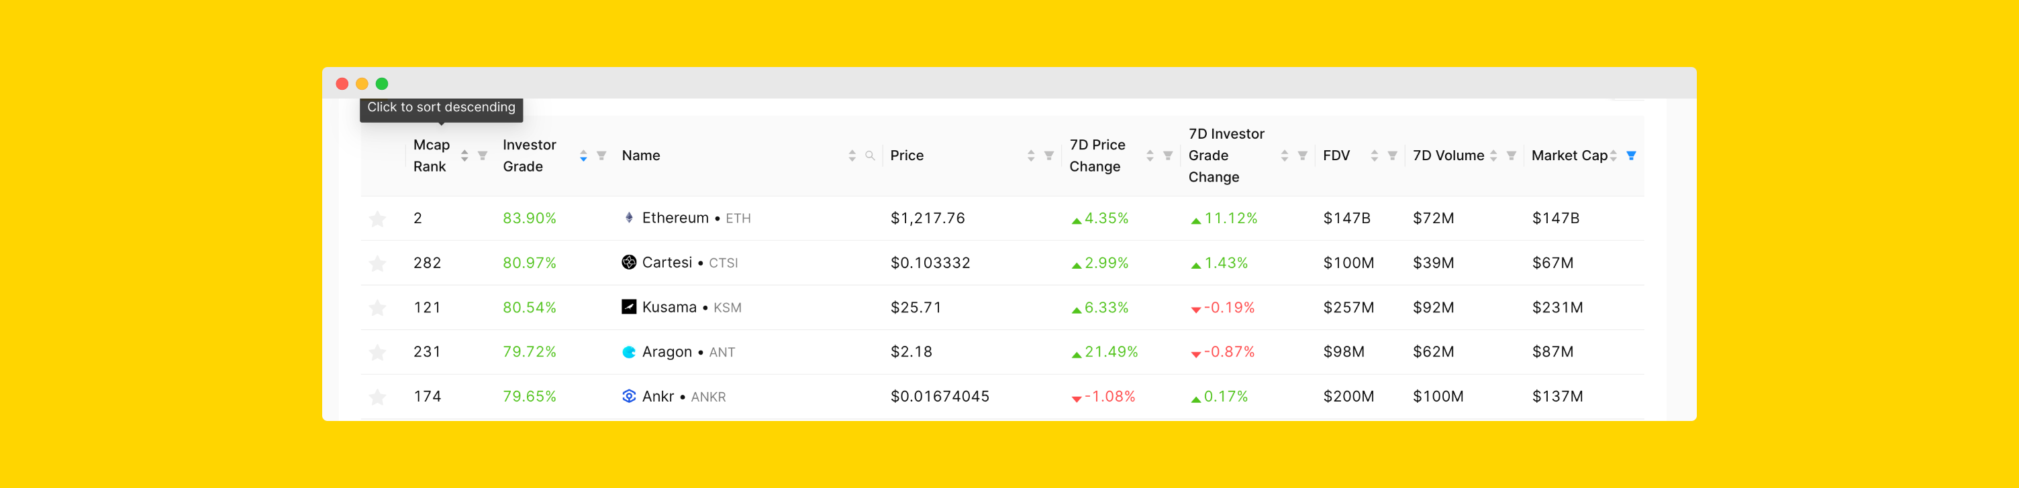
Task: Click the -1.08% price change value
Action: (x=1109, y=397)
